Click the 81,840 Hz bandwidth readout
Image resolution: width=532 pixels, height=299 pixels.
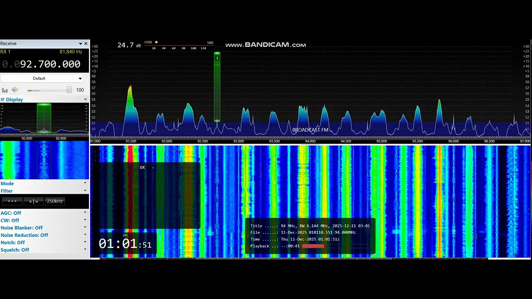click(71, 51)
